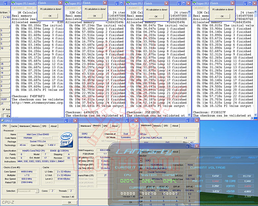
Task: Click OK in Finish dialog over checksum 64969225 window
Action: (95, 16)
